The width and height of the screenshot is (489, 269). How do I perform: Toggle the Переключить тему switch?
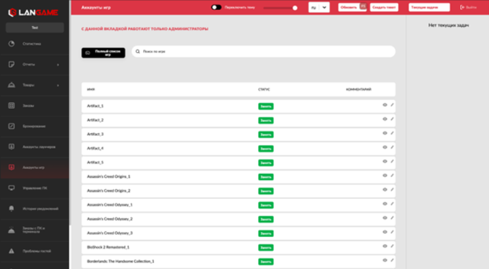[x=216, y=7]
